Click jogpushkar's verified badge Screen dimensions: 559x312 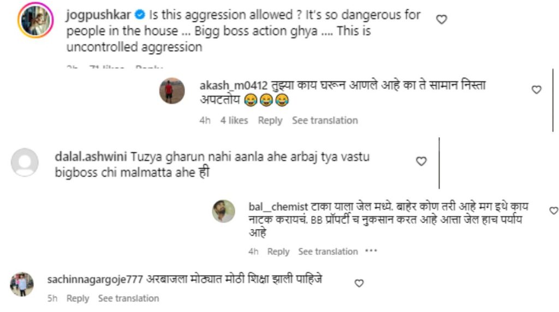pos(140,15)
